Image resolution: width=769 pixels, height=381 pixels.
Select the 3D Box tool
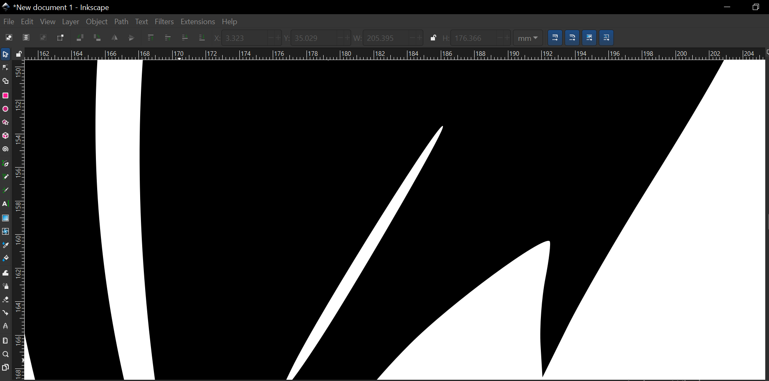[5, 136]
